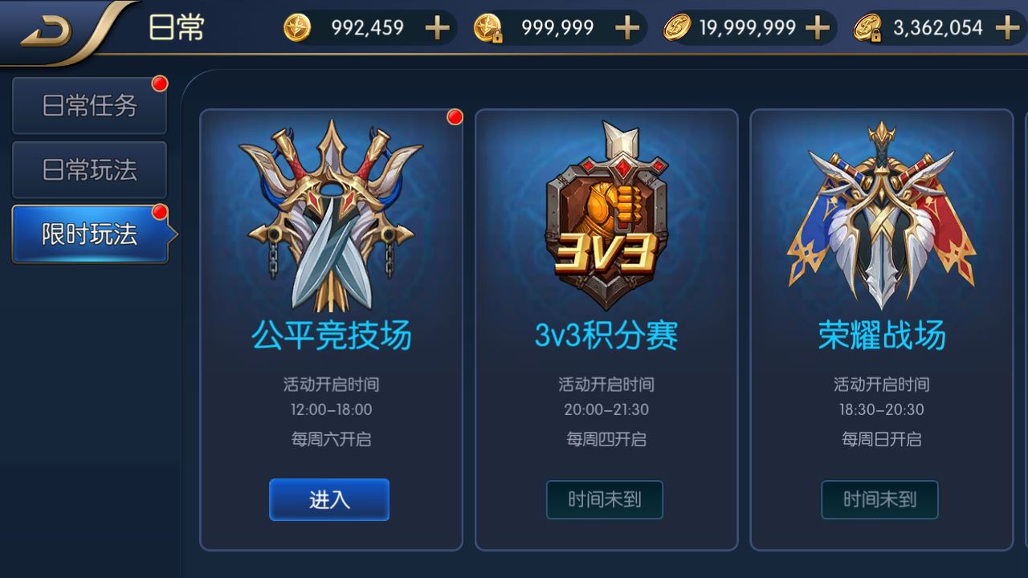
Task: Tap the locked gold coin icon
Action: tap(487, 28)
